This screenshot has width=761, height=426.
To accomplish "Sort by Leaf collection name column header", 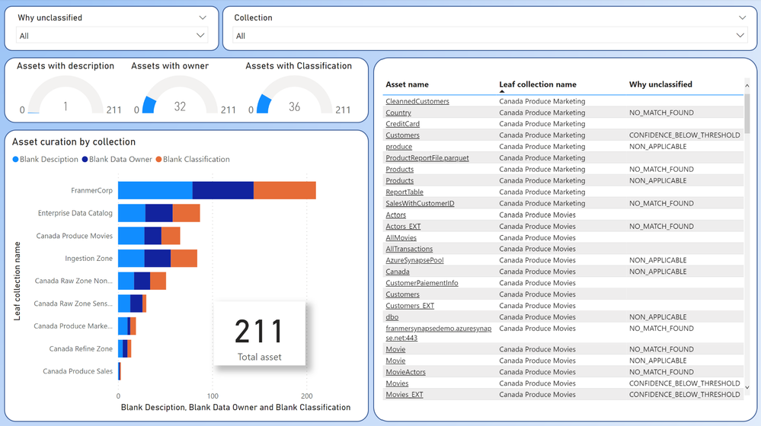I will tap(538, 84).
